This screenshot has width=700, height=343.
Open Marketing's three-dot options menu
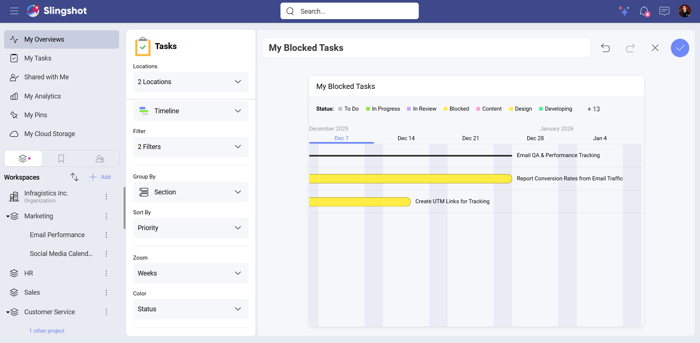click(x=106, y=216)
